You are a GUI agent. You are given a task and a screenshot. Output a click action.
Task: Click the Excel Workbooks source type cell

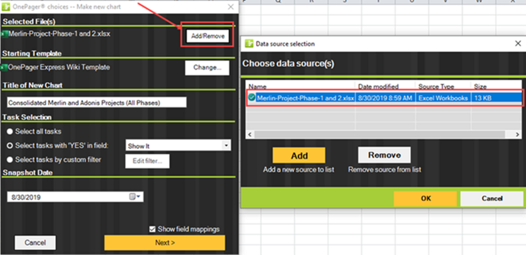pyautogui.click(x=442, y=98)
